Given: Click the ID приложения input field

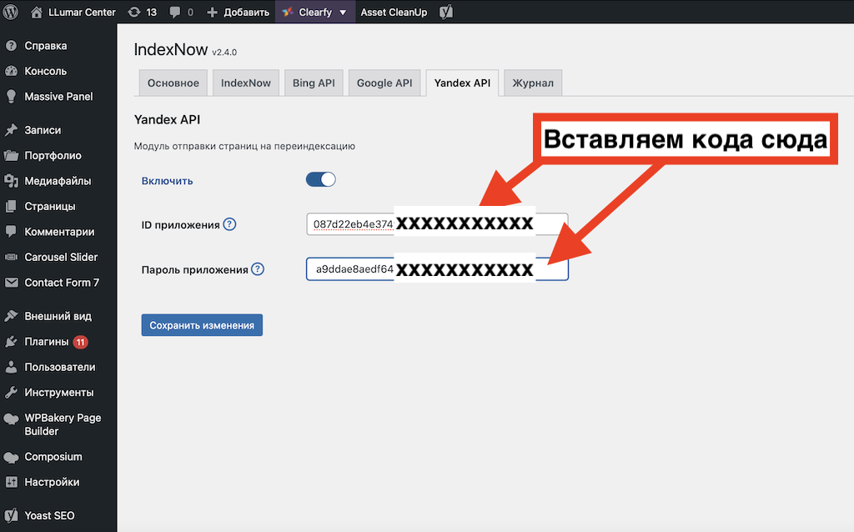Looking at the screenshot, I should point(437,224).
